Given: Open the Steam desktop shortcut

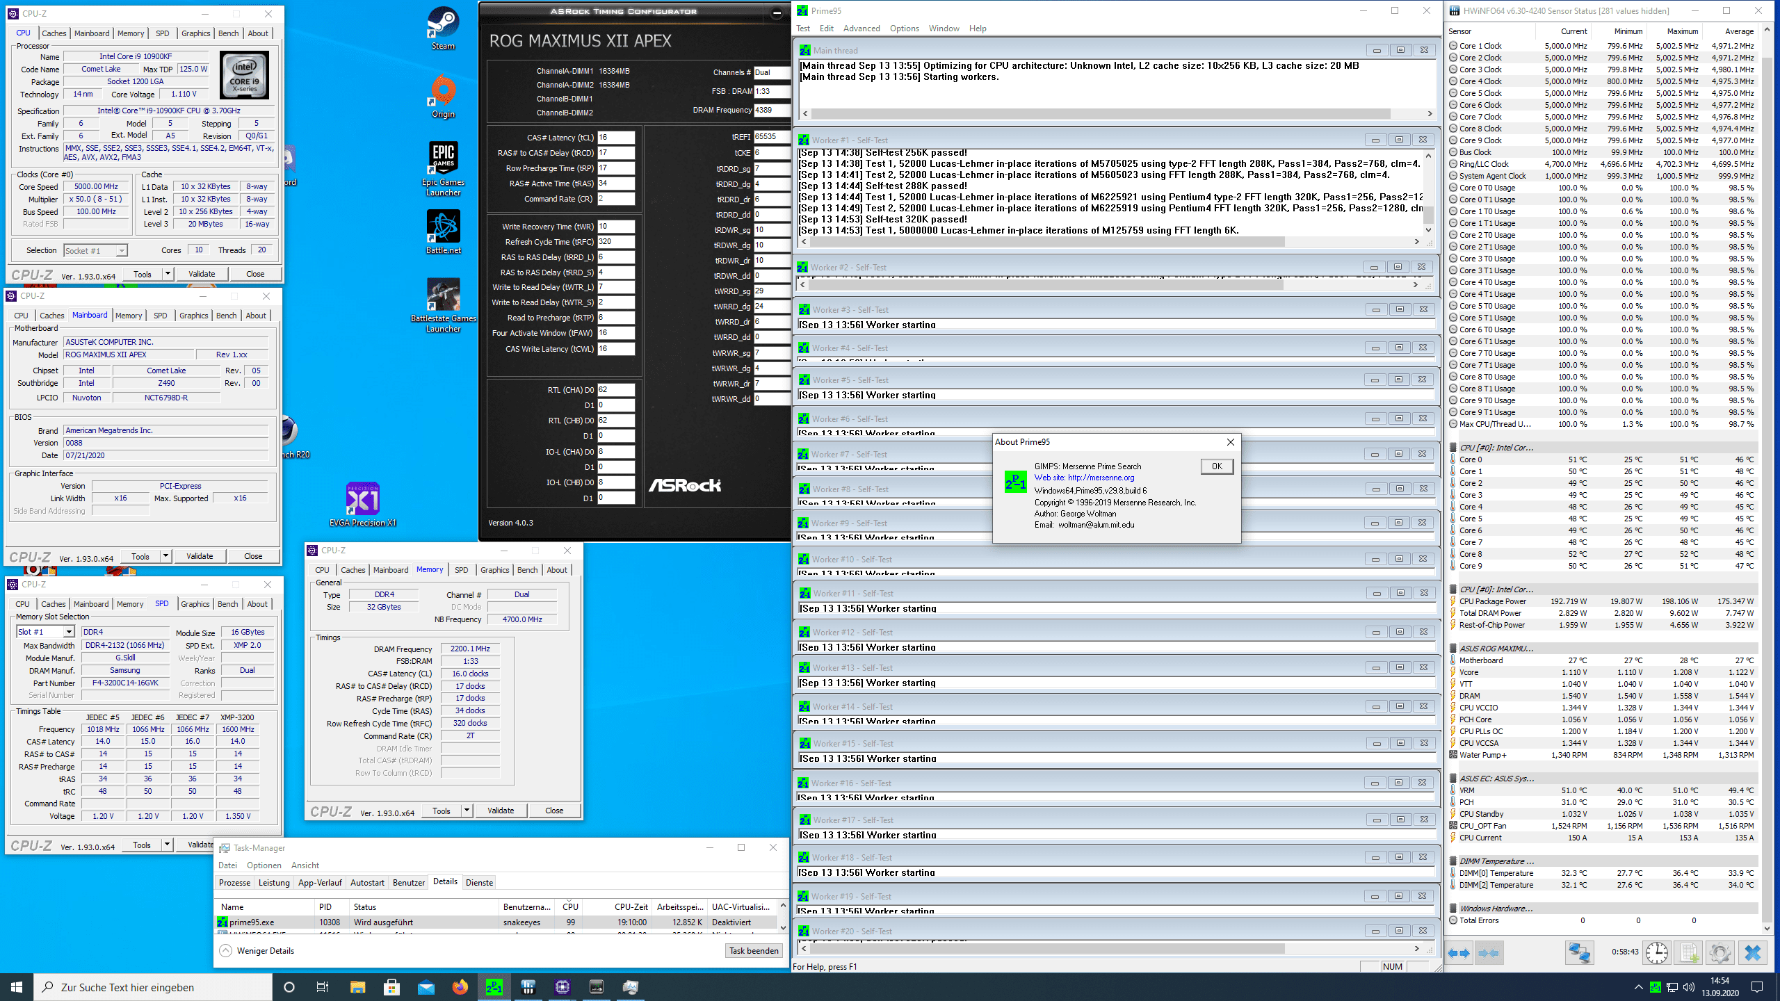Looking at the screenshot, I should click(x=443, y=29).
